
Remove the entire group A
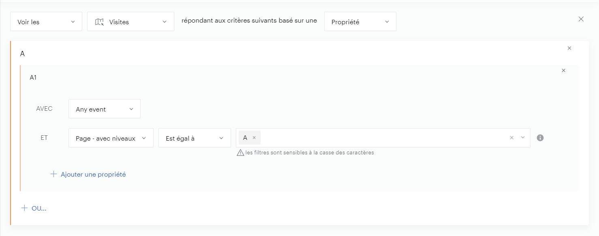tap(569, 48)
